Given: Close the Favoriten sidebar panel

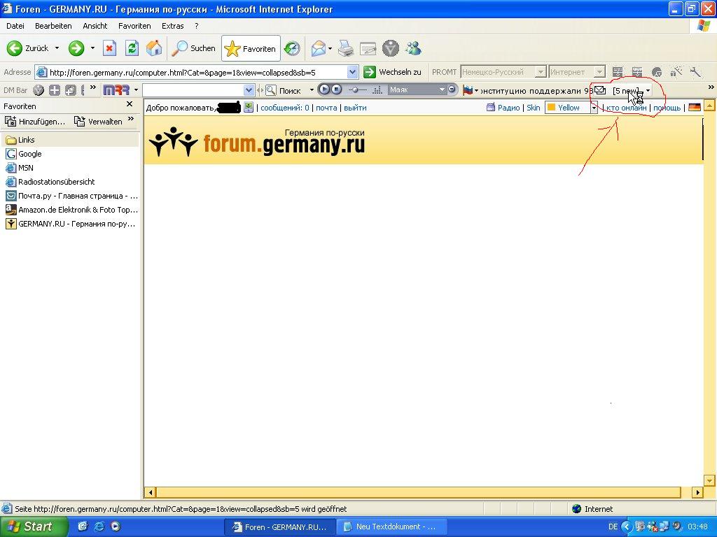Looking at the screenshot, I should pos(130,105).
